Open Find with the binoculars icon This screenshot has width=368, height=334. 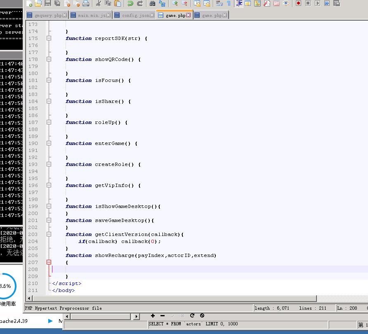(153, 3)
